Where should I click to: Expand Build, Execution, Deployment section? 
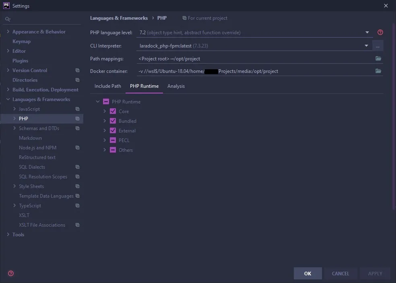point(8,89)
